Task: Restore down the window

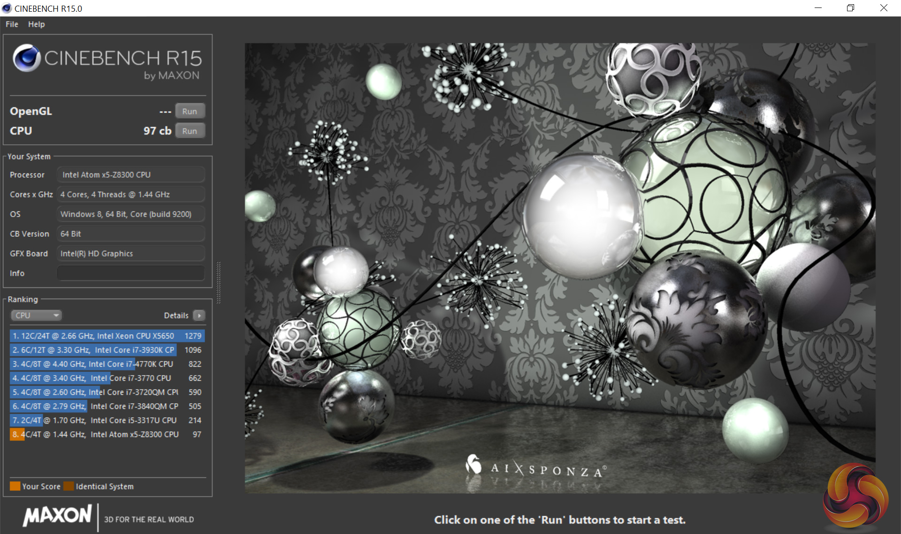Action: (850, 8)
